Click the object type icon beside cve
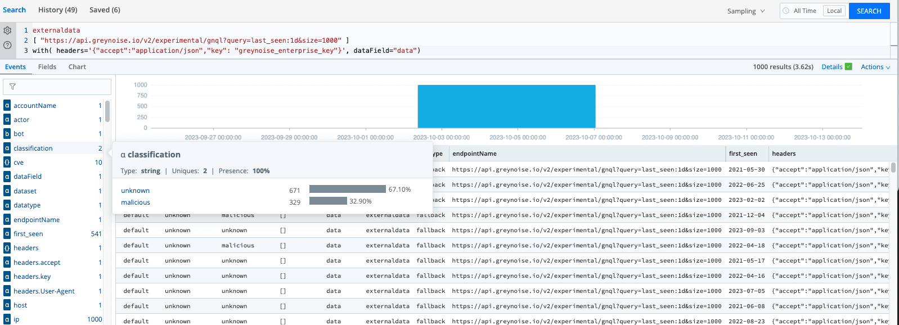899x325 pixels. click(x=7, y=162)
